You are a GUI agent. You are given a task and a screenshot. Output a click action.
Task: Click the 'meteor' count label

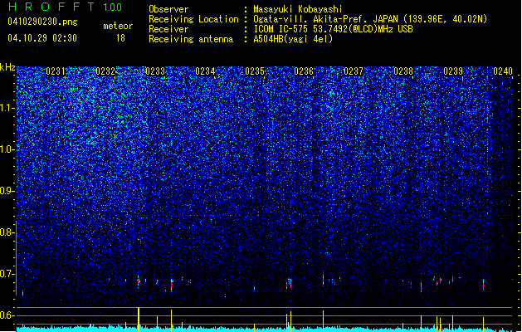pyautogui.click(x=118, y=26)
